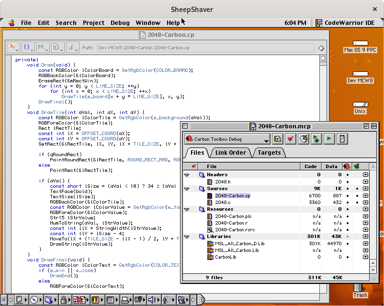
Task: Toggle debug dot for 2048-Carbon.cp
Action: [x=357, y=196]
